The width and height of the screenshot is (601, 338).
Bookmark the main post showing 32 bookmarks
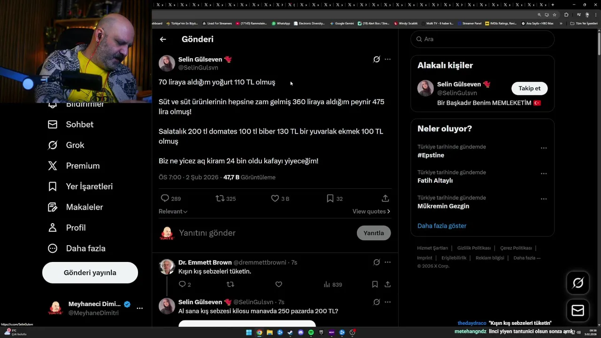point(330,198)
